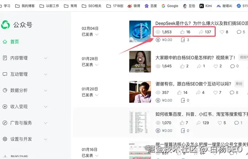Click heart icon showing 8 on DeepSeek article
Viewport: 248px width, 159px height.
coord(222,32)
